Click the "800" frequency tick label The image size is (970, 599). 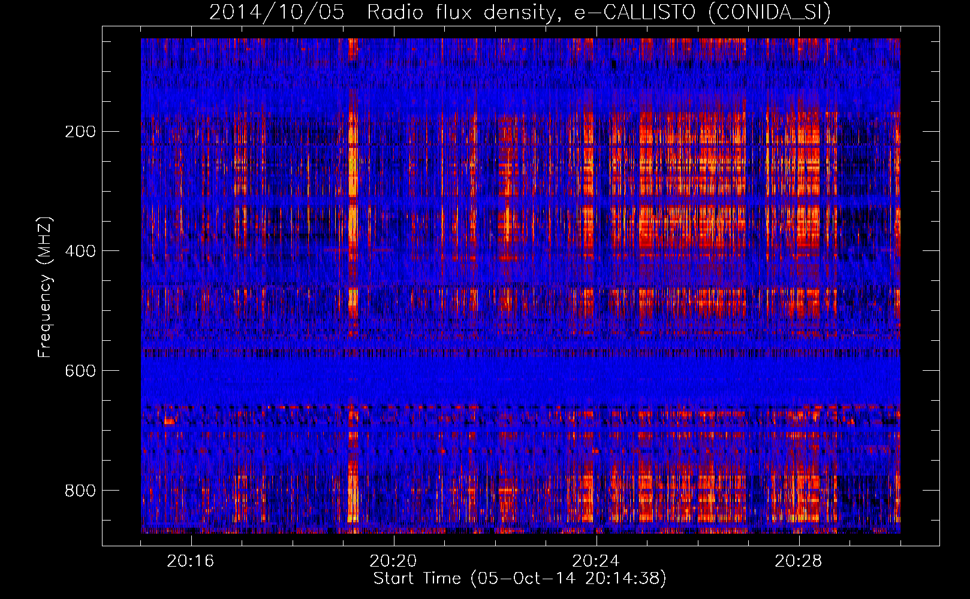80,491
